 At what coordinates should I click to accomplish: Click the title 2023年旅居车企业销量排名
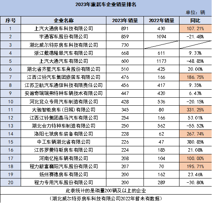[106, 5]
